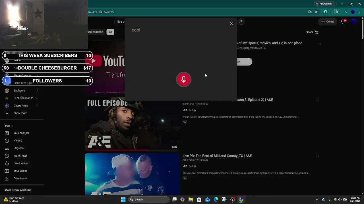Show hidden system tray icons
Screen dimensions: 364x204
pos(317,199)
